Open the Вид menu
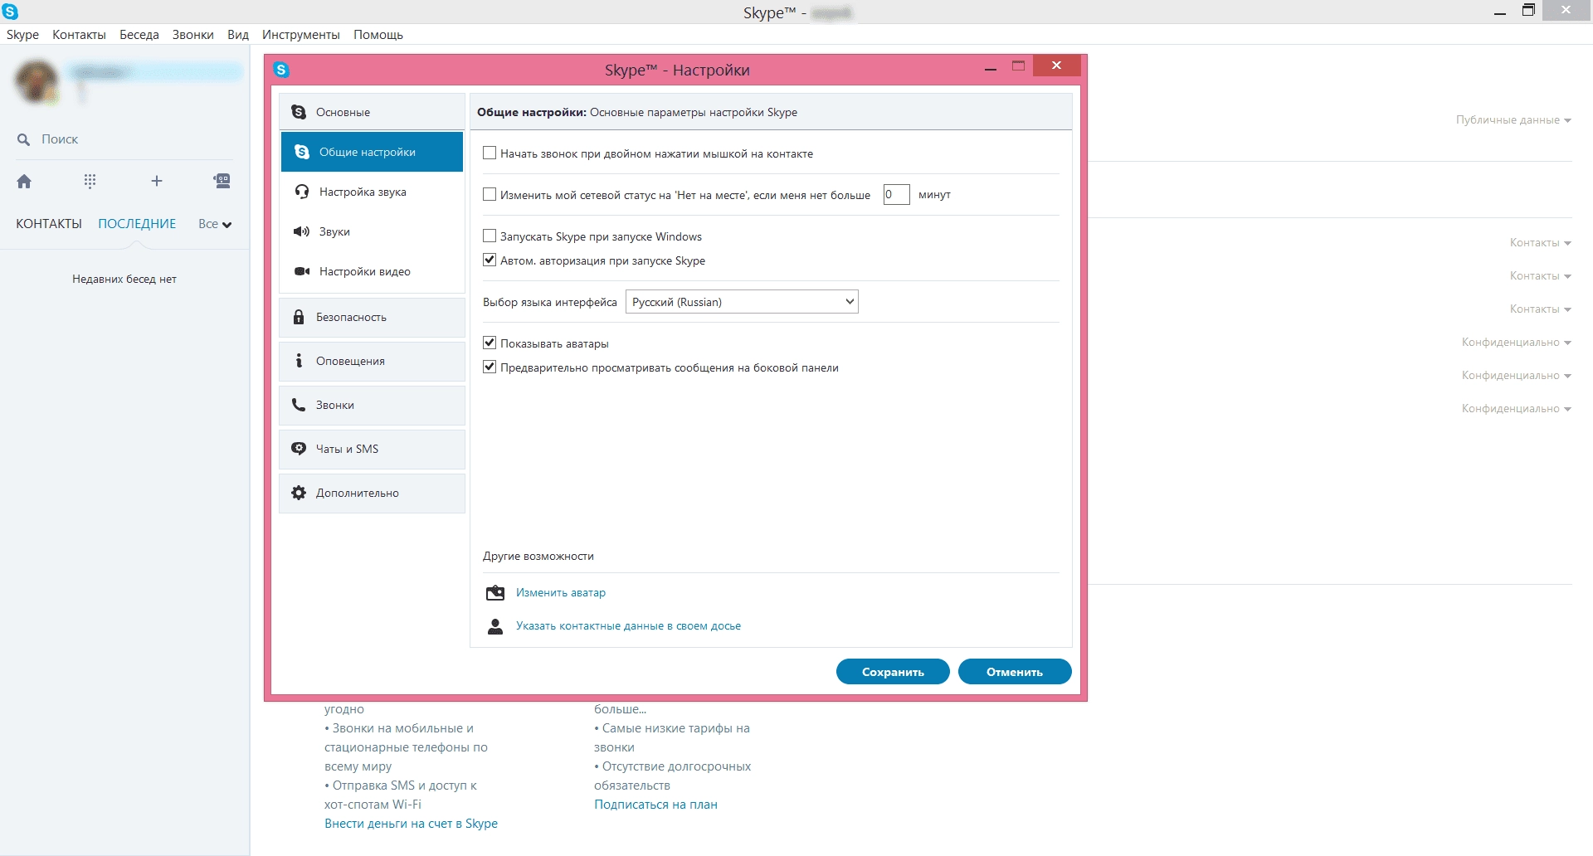Image resolution: width=1593 pixels, height=856 pixels. click(x=238, y=35)
